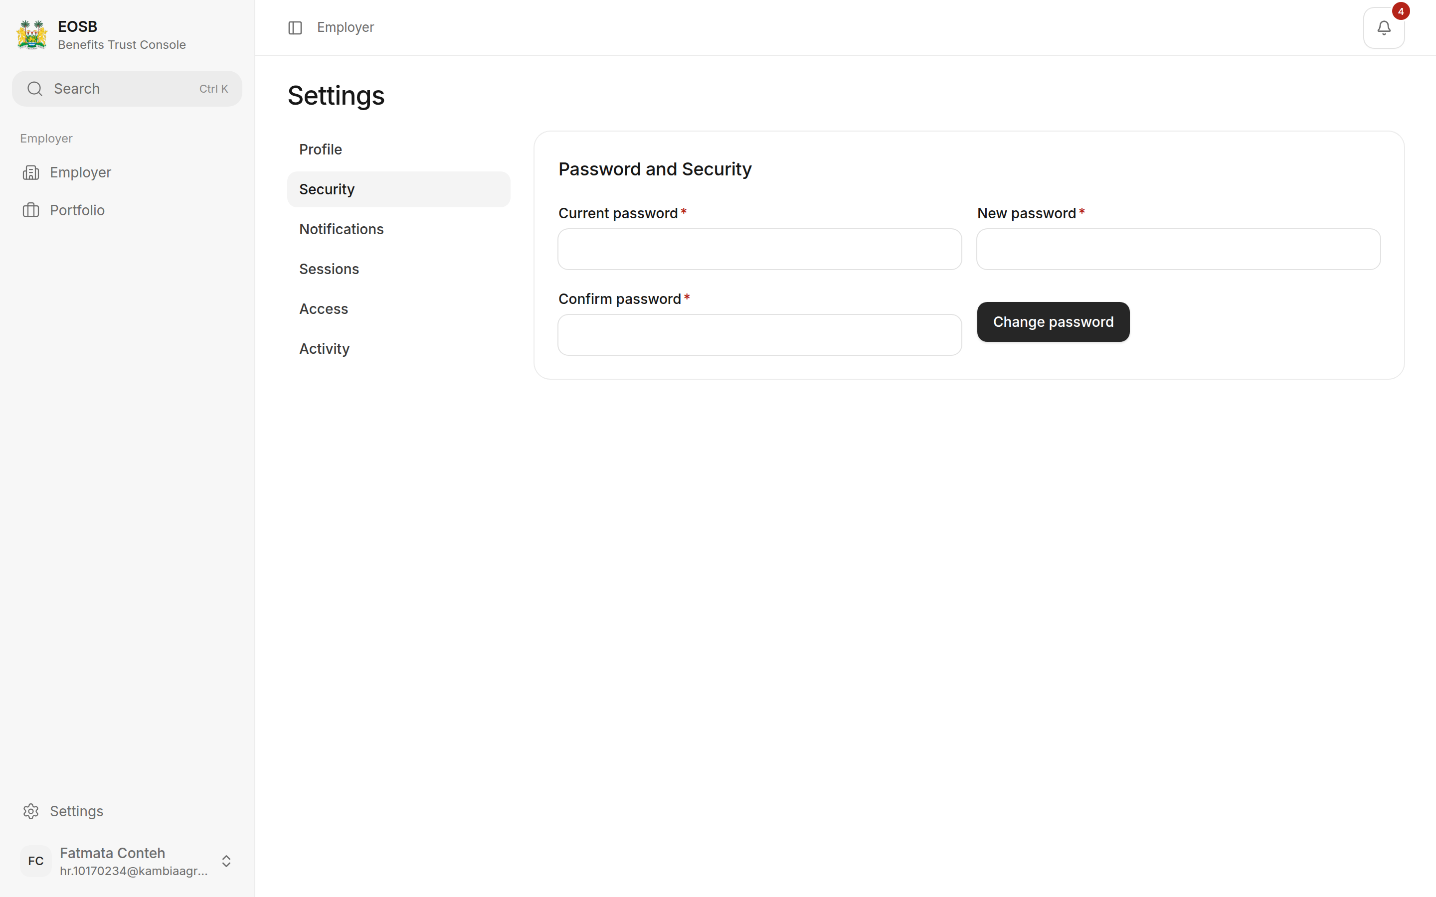This screenshot has height=897, width=1436.
Task: Click the Change password button
Action: [x=1053, y=322]
